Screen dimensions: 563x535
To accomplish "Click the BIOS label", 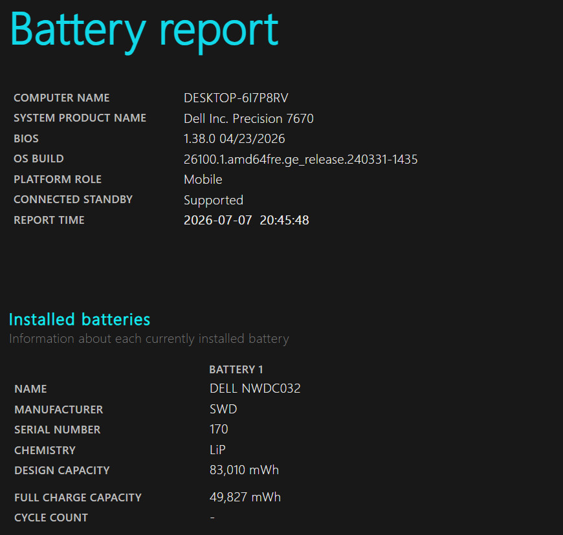I will (26, 138).
